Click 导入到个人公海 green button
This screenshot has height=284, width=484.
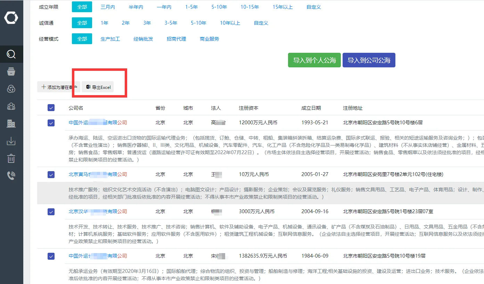click(x=314, y=60)
